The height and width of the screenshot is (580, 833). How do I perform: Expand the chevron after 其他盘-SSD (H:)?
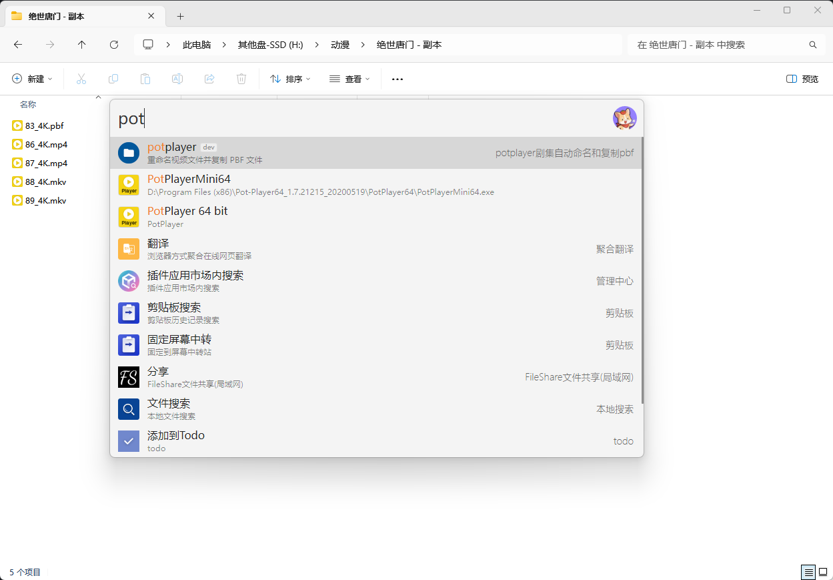click(x=317, y=45)
